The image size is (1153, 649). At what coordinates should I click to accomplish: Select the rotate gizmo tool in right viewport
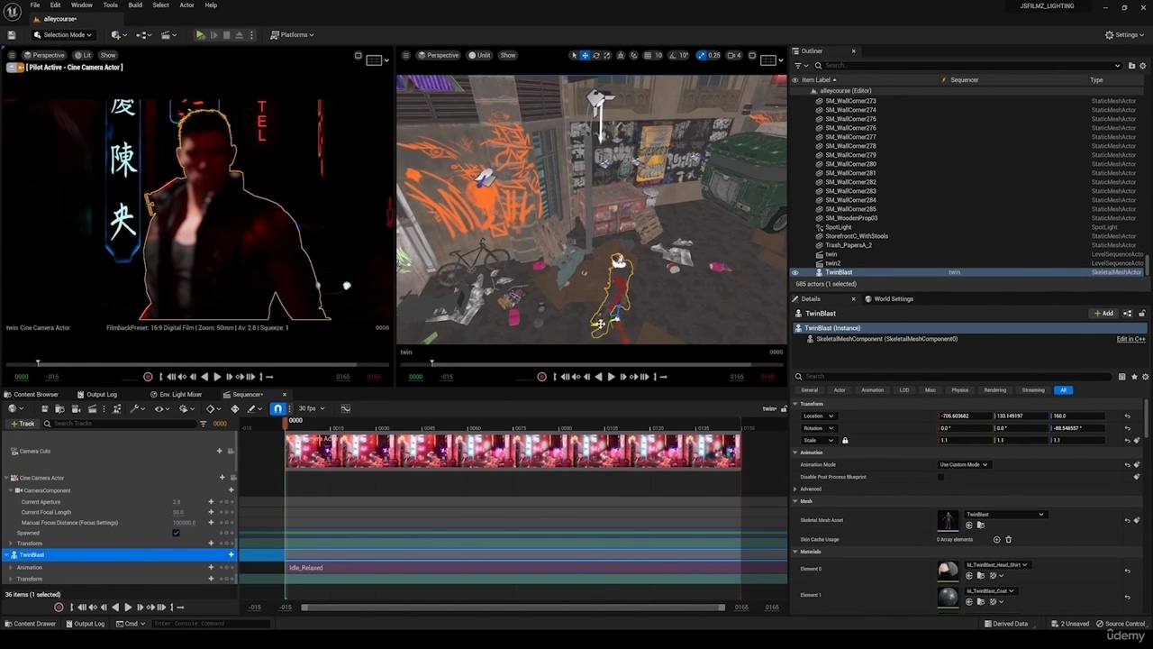coord(596,55)
